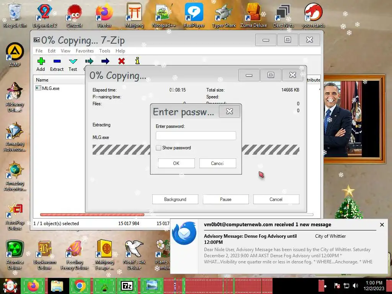
Task: Click the Name column header in 7-Zip
Action: coord(42,80)
